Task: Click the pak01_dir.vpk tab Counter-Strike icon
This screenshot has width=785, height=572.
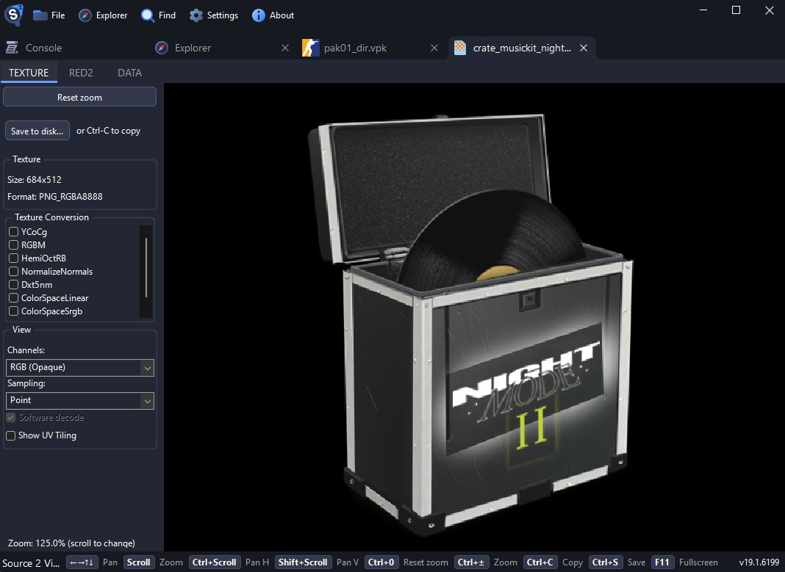Action: (x=310, y=48)
